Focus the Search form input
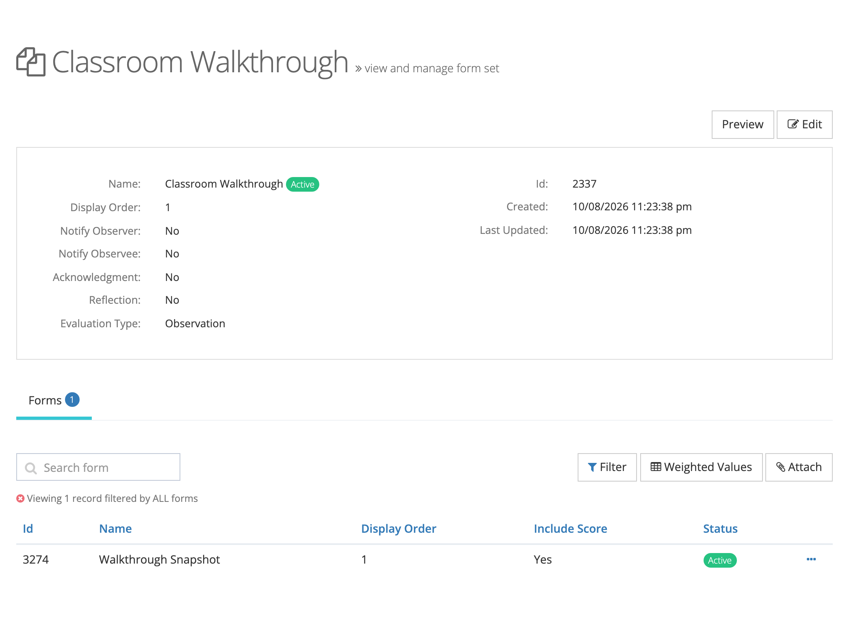This screenshot has width=849, height=631. (x=98, y=467)
